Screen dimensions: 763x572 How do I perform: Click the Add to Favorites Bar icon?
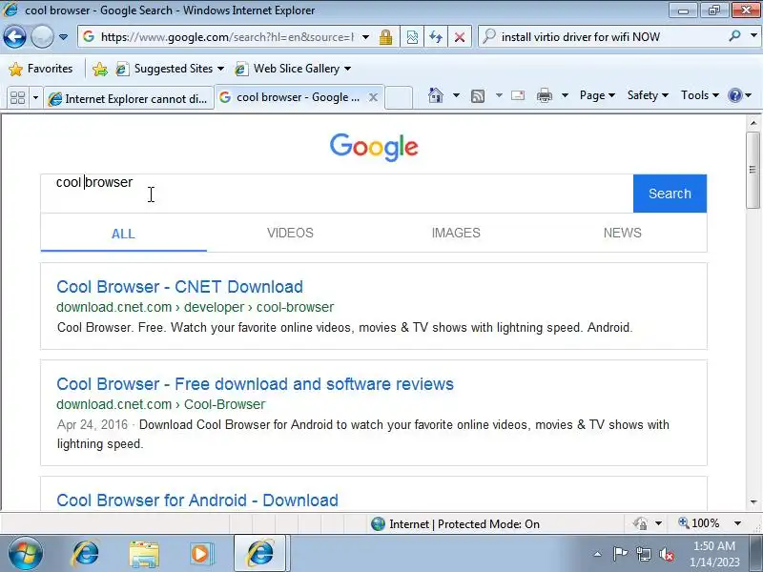[x=100, y=69]
